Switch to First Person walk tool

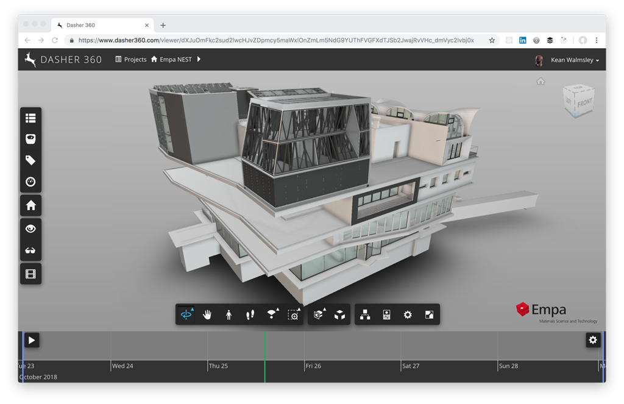[229, 314]
